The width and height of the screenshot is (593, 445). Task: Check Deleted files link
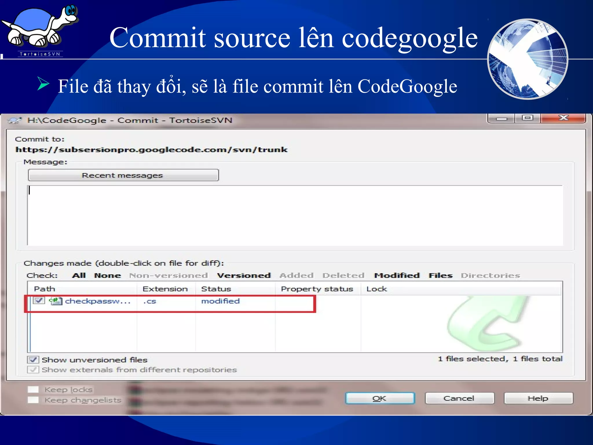coord(343,275)
